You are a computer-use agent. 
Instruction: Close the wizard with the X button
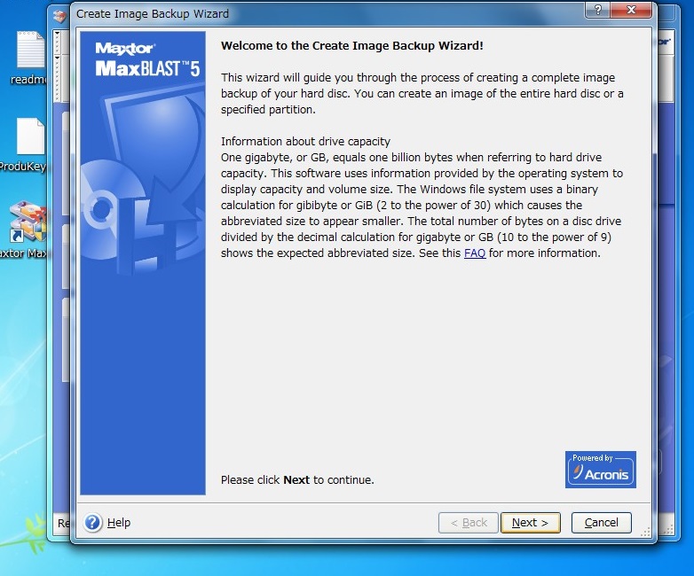pos(631,10)
